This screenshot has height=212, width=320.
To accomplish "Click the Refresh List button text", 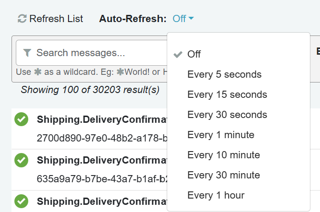I will 56,19.
